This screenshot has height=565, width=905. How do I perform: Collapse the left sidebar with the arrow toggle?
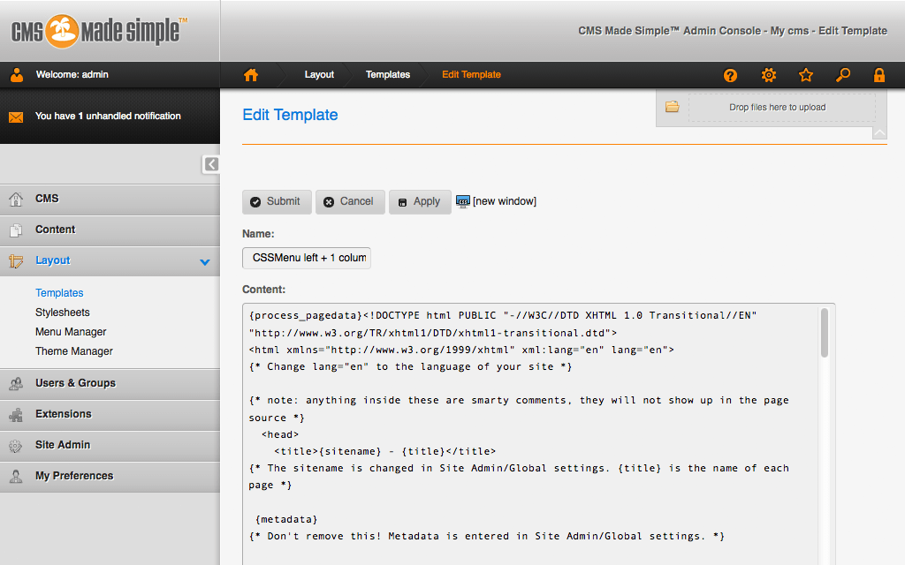coord(210,164)
